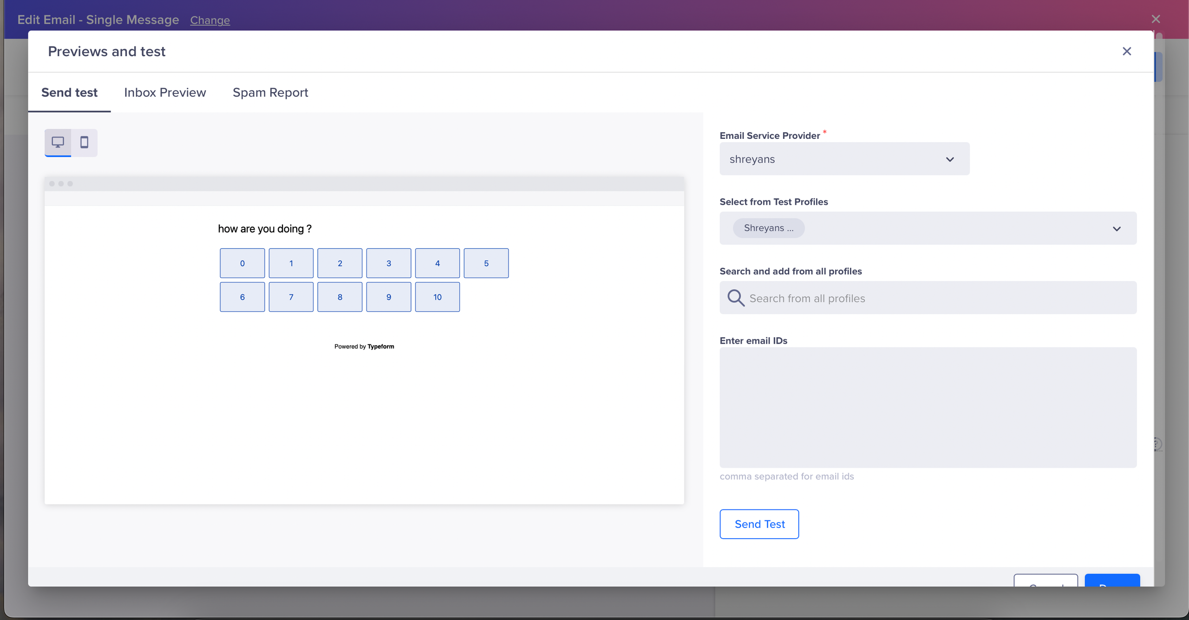Switch to mobile preview icon
The image size is (1189, 620).
click(x=84, y=142)
